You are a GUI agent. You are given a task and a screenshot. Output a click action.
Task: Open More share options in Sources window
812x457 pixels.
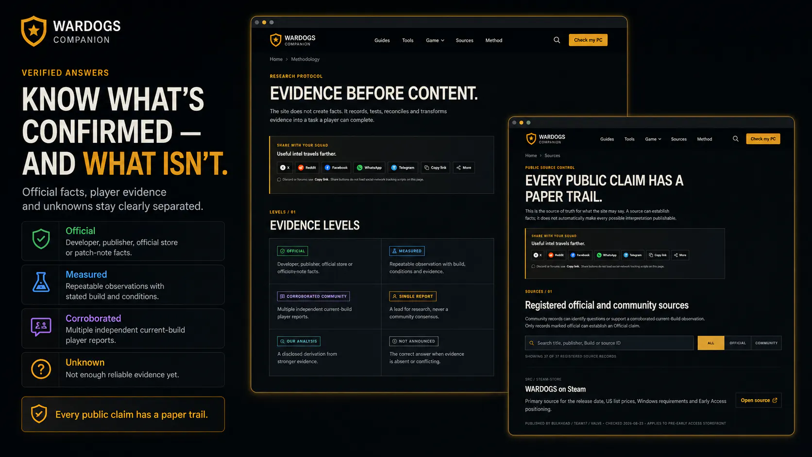pyautogui.click(x=680, y=255)
